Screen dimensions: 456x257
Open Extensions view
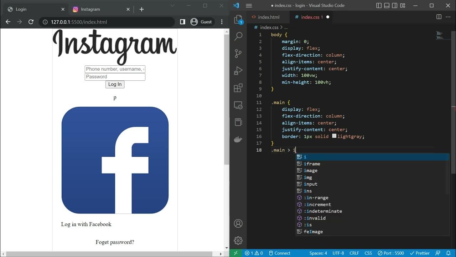pos(238,88)
